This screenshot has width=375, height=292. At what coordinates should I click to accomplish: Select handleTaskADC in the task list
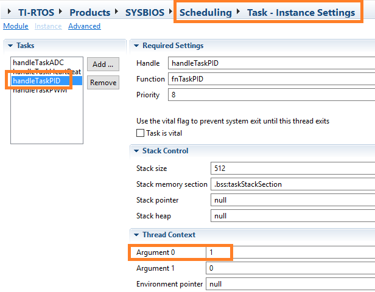(38, 63)
